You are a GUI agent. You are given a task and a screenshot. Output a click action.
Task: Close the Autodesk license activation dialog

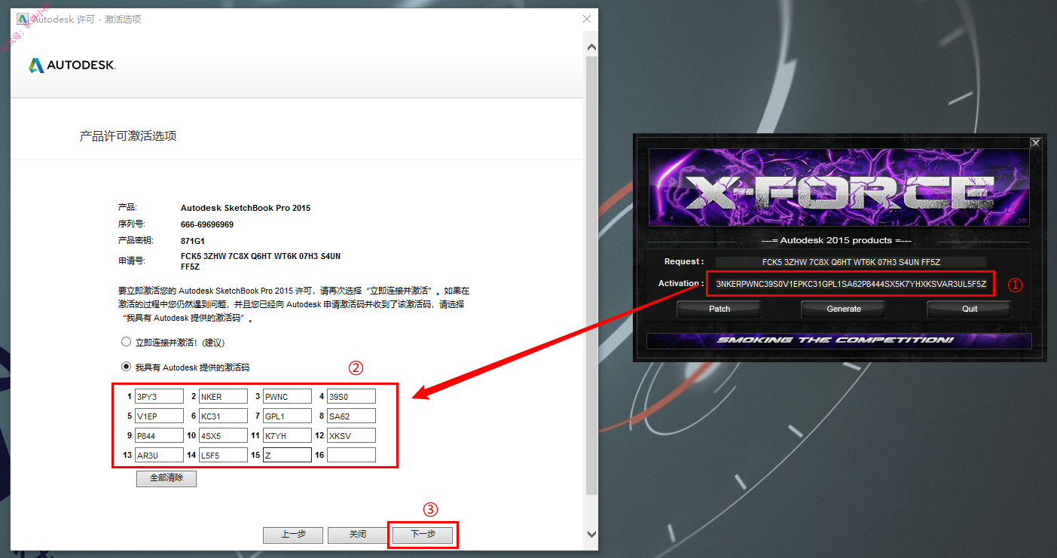tap(587, 19)
